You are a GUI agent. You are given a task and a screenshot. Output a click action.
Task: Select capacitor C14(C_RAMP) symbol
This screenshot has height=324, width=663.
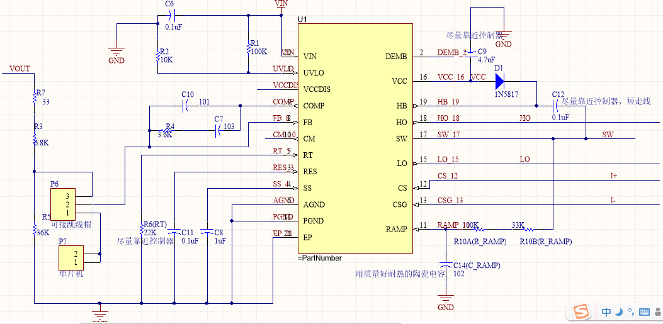445,264
